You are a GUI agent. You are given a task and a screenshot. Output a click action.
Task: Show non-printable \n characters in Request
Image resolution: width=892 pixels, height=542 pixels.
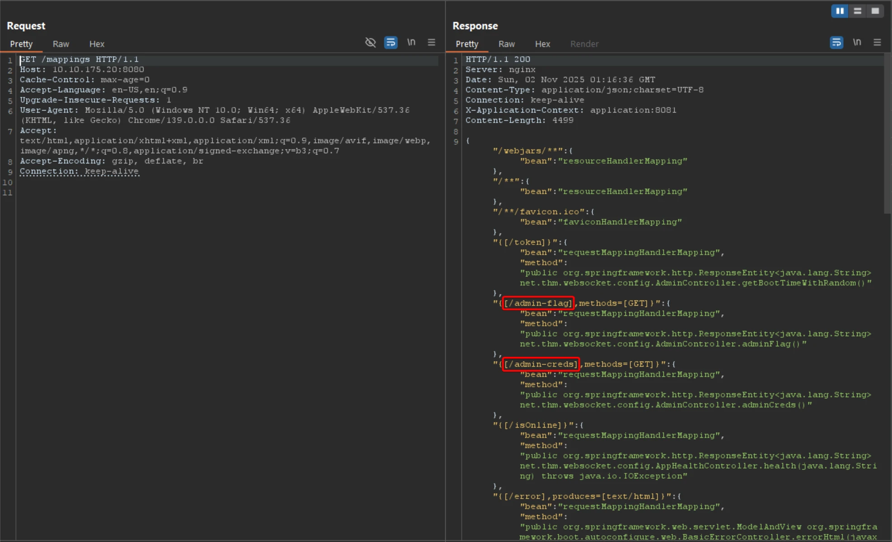tap(411, 42)
